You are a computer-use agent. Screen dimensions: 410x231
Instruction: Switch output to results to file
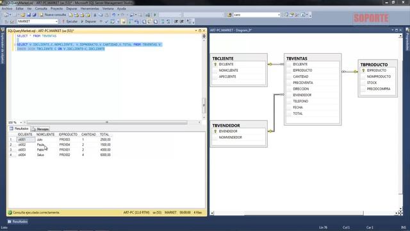tap(155, 21)
